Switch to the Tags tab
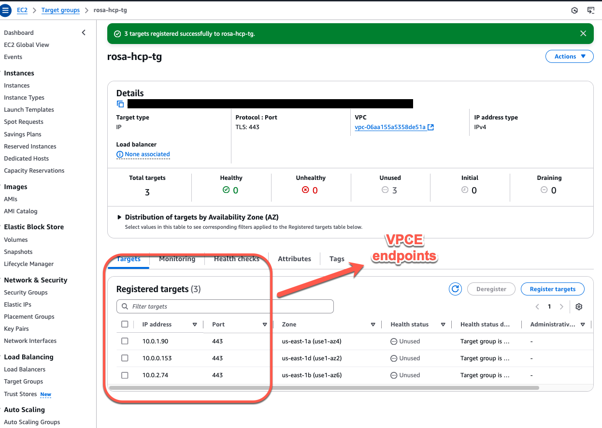Screen dimensions: 602x428 337,259
